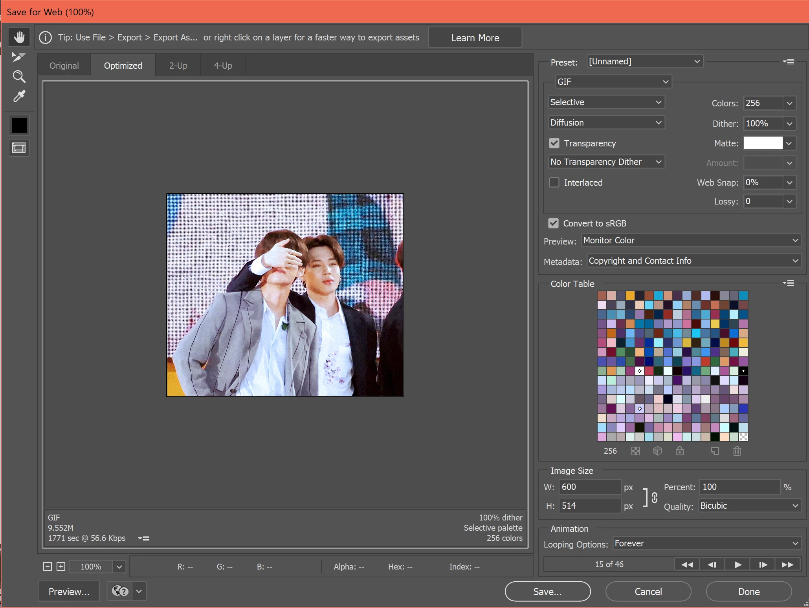
Task: Open the Looping Options Forever dropdown
Action: pyautogui.click(x=706, y=544)
